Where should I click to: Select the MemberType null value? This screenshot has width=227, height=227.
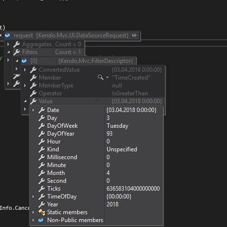pos(117,85)
